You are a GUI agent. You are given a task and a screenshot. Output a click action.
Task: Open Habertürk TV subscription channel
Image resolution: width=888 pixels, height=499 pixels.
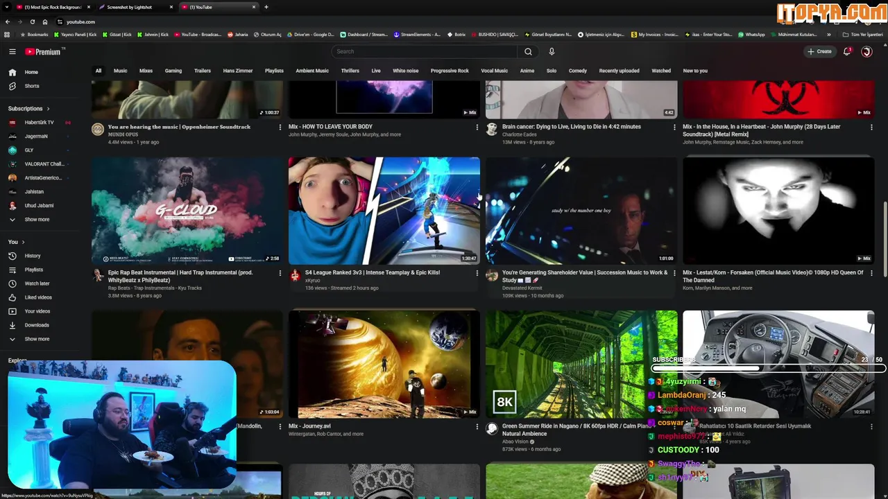pyautogui.click(x=39, y=123)
